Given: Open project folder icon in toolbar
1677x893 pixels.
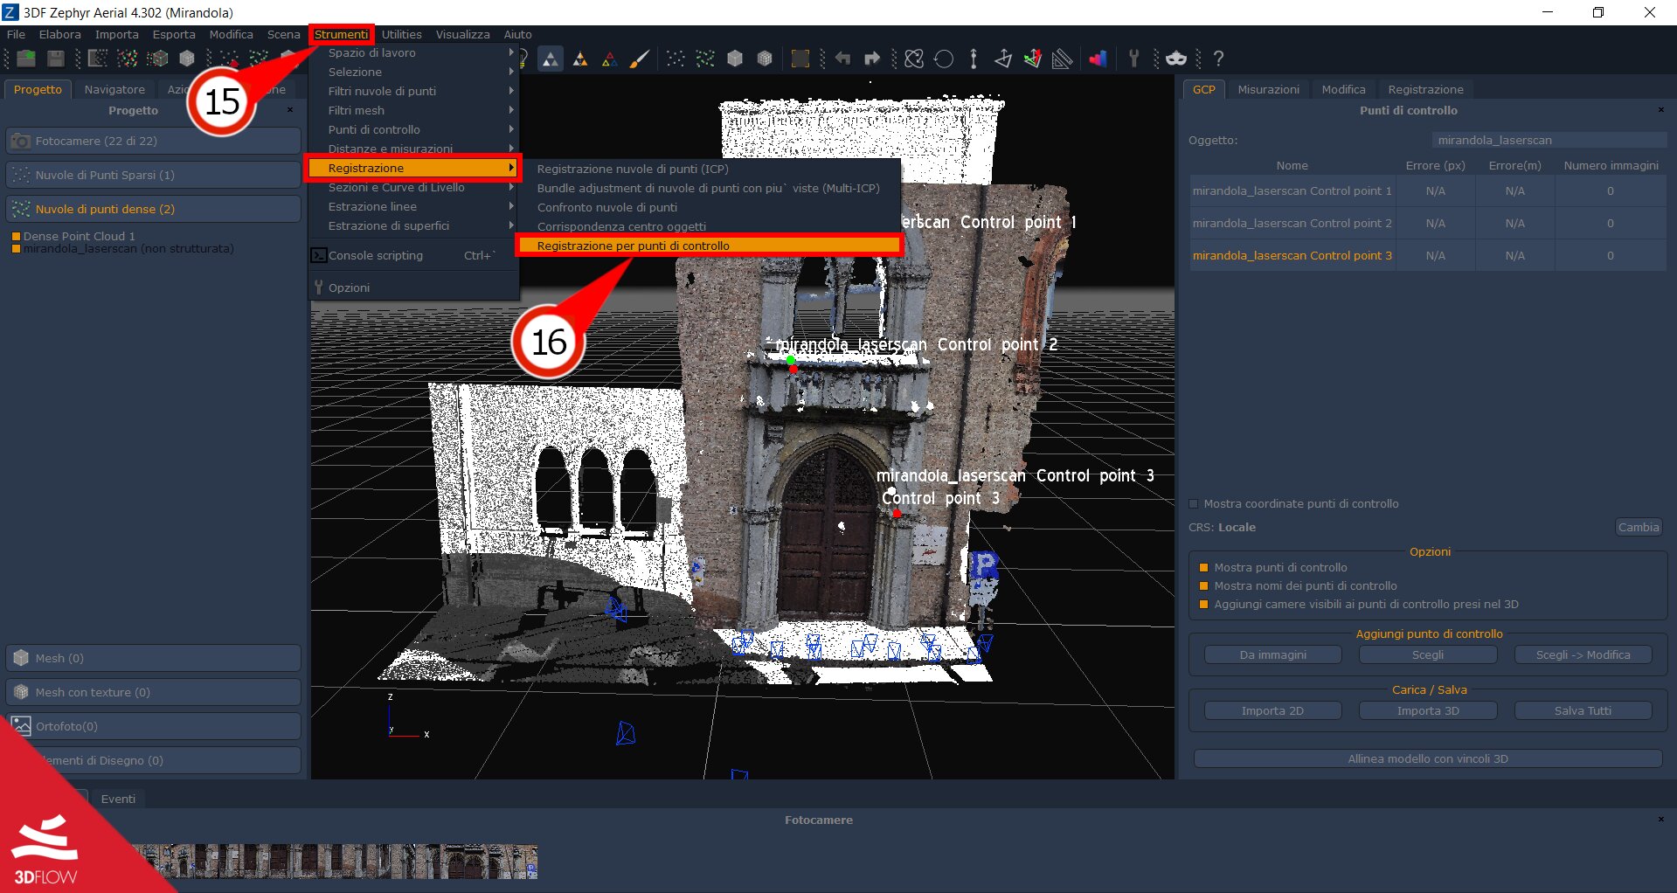Looking at the screenshot, I should point(26,59).
